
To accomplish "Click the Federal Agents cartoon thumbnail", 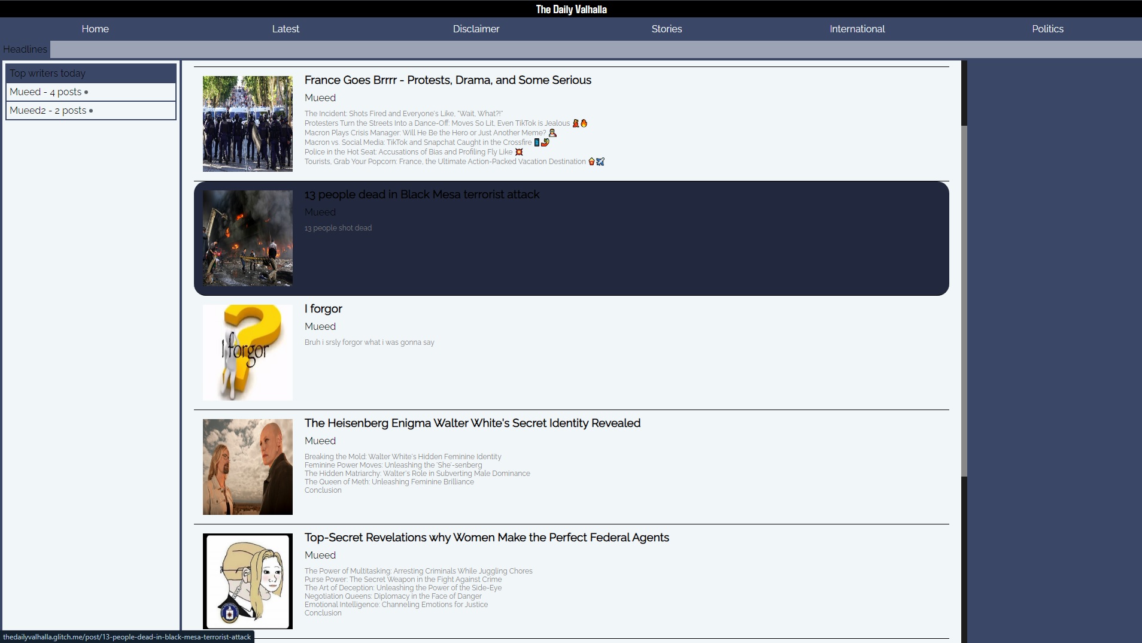I will click(247, 581).
